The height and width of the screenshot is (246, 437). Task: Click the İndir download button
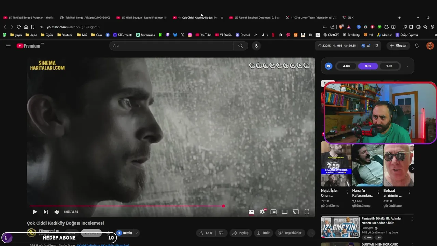pyautogui.click(x=263, y=233)
